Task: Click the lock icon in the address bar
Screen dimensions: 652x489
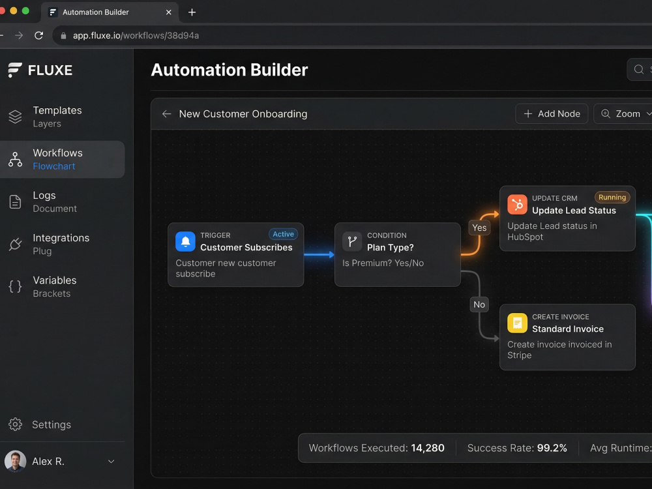Action: click(64, 36)
